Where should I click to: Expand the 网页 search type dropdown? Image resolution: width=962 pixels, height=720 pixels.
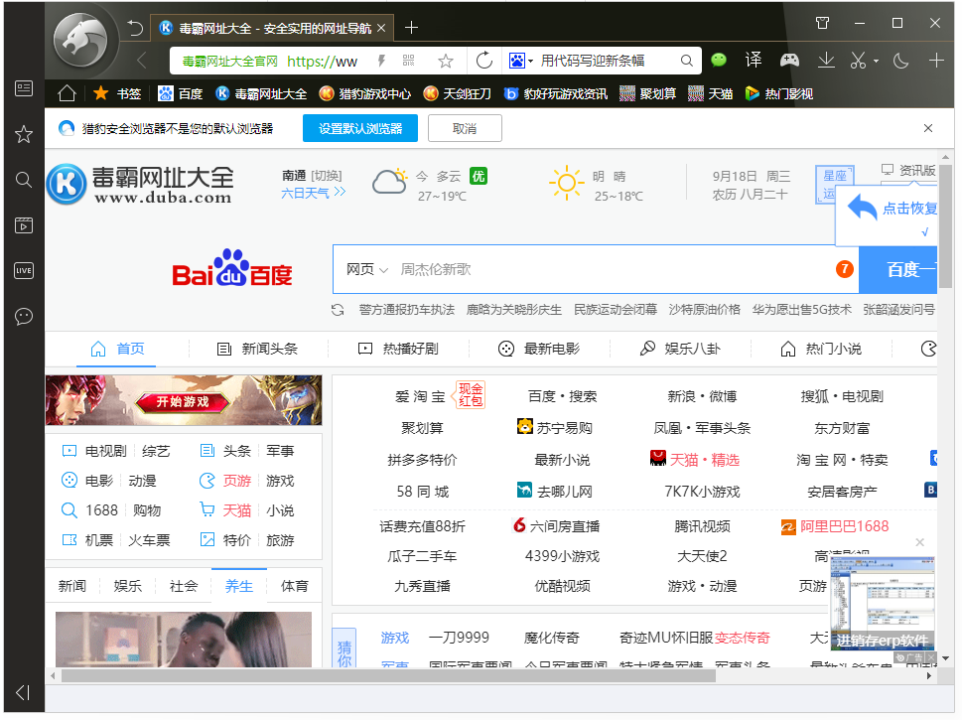tap(366, 269)
